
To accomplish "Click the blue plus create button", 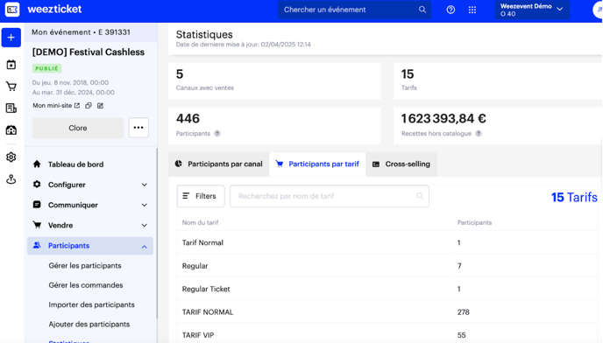I will click(11, 38).
